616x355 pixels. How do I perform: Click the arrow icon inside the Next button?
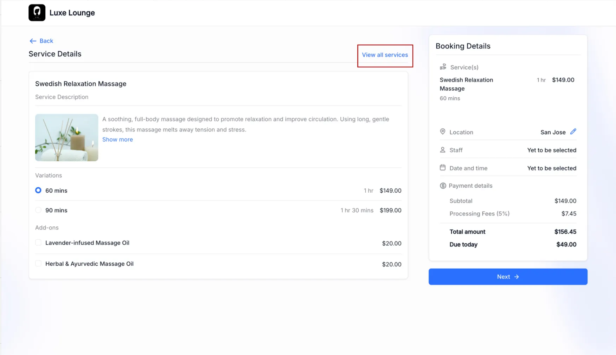coord(516,277)
